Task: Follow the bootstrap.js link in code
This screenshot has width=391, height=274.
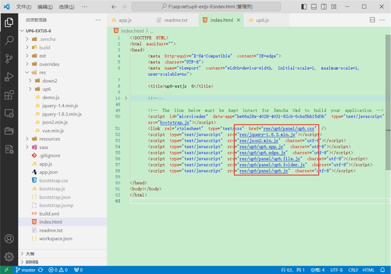Action: (x=174, y=122)
